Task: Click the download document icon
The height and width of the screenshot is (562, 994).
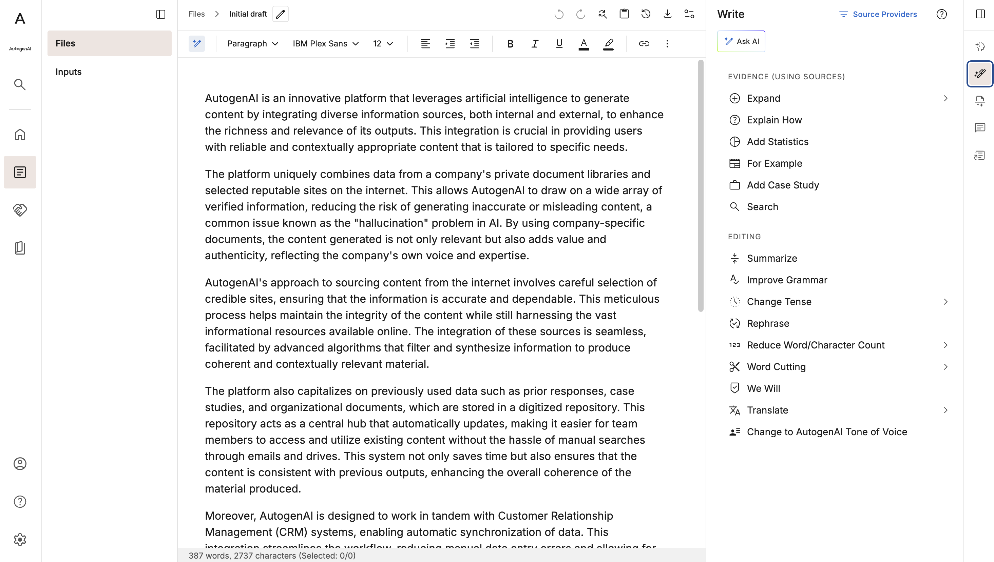Action: 667,14
